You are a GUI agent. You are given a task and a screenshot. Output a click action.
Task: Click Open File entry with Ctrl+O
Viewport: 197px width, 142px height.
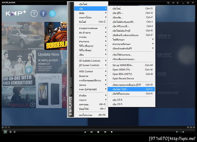tap(131, 9)
